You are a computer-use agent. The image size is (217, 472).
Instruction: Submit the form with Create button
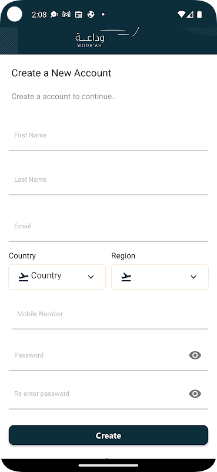coord(108,435)
